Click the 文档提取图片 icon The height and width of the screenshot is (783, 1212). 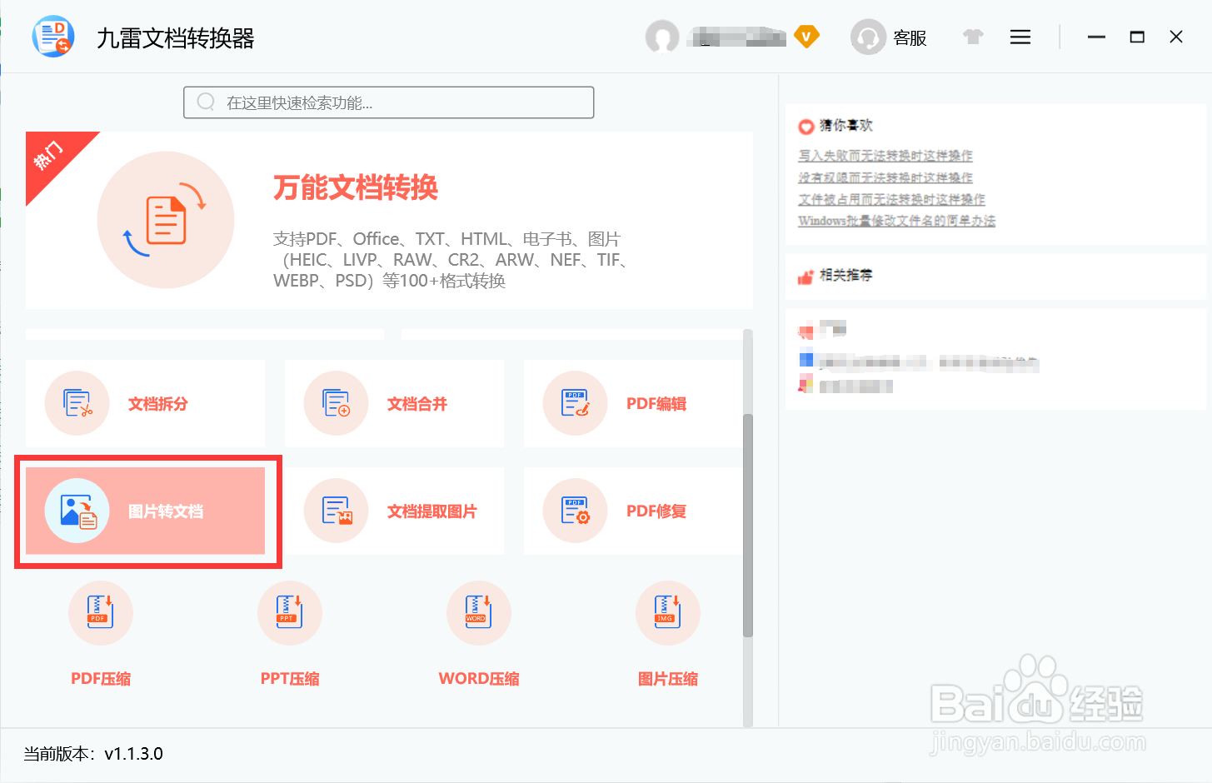click(x=337, y=511)
